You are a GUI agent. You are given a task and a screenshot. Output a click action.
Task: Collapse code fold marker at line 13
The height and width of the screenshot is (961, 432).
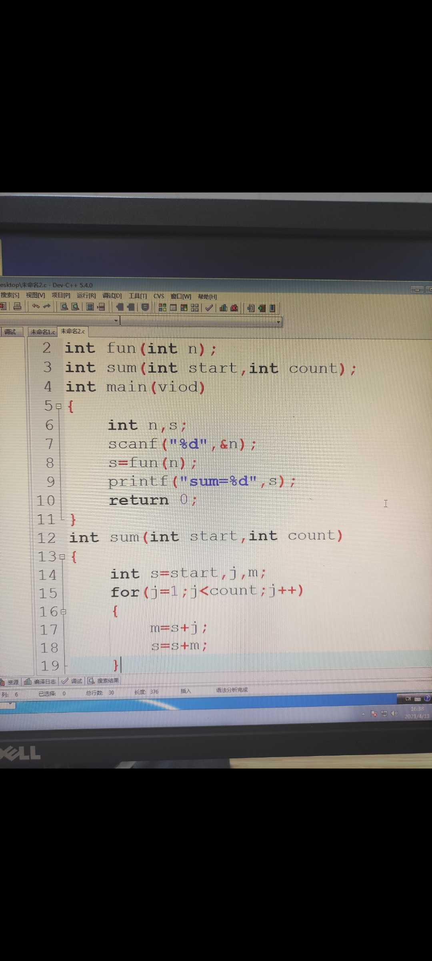[62, 557]
